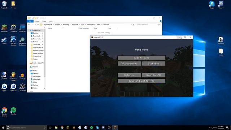Open Task View from the taskbar
The image size is (231, 130).
(x=50, y=127)
